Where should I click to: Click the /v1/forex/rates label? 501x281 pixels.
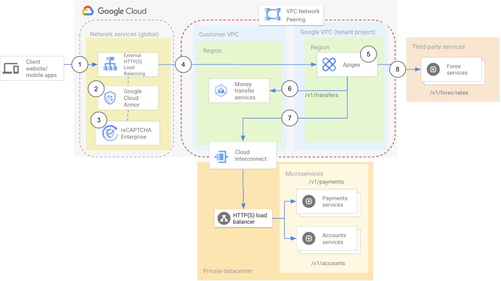449,93
